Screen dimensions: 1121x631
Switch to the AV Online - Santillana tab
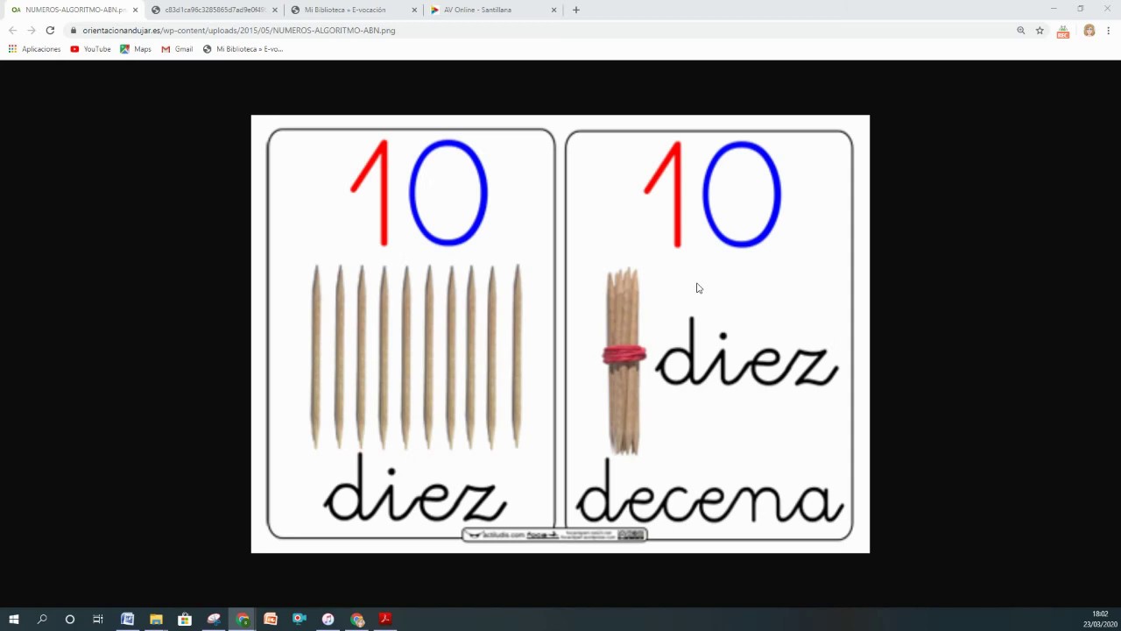(492, 10)
